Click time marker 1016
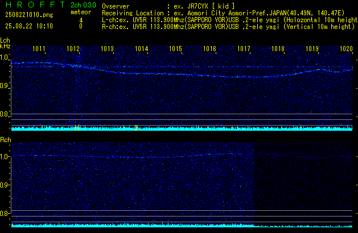This screenshot has height=233, width=358. point(209,49)
